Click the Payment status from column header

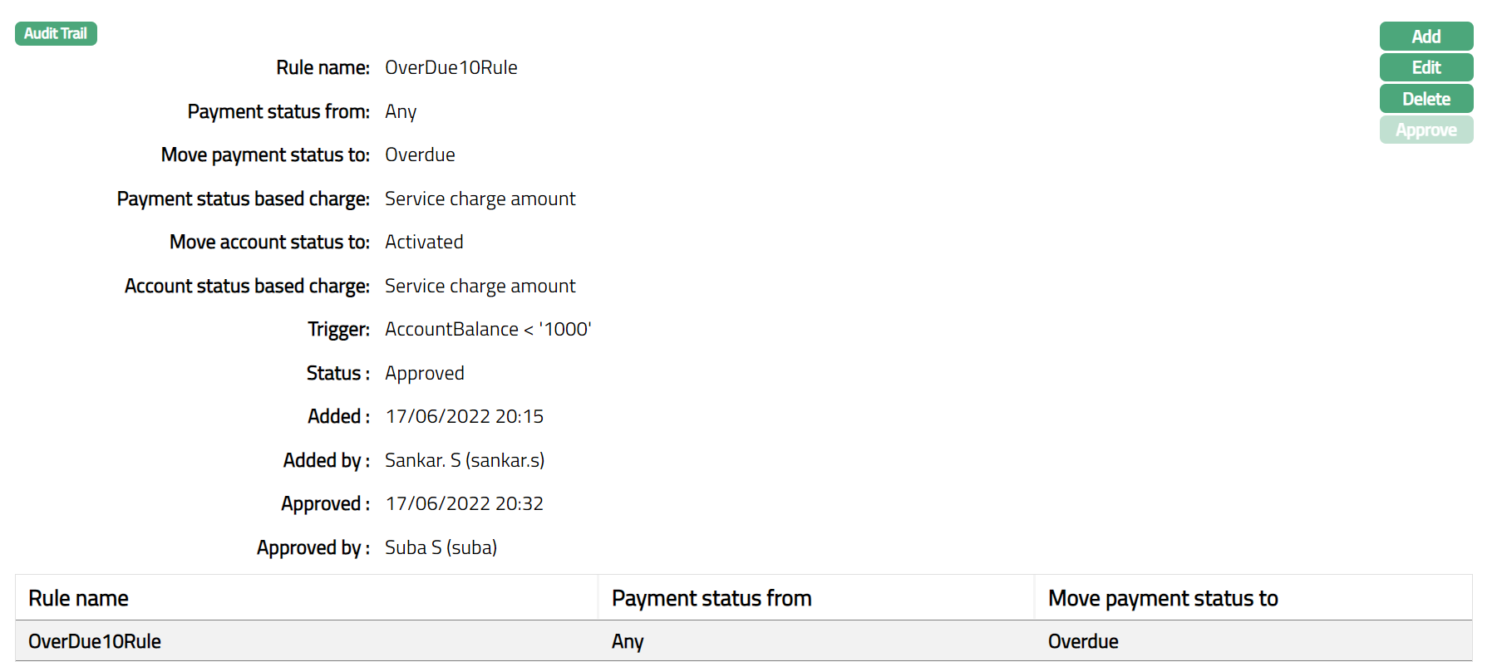(711, 598)
